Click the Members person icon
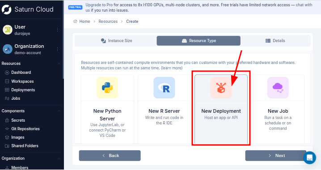The height and width of the screenshot is (170, 321). click(x=7, y=168)
